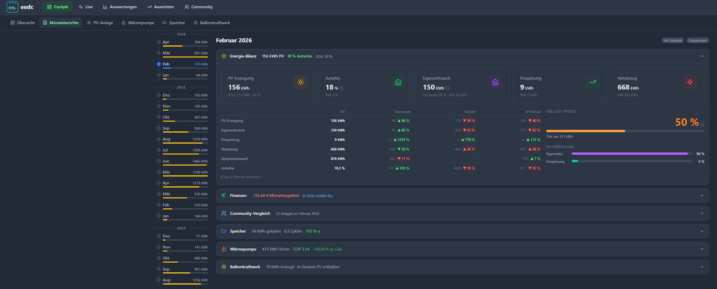Open the Auswertungen menu
717x289 pixels.
point(120,7)
